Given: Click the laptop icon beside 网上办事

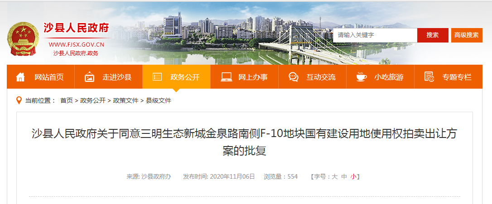Looking at the screenshot, I should click(x=226, y=77).
